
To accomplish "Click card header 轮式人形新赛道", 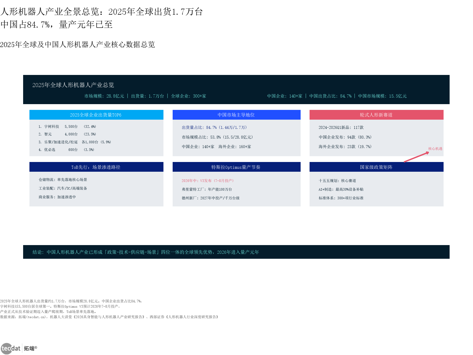I will pos(376,115).
